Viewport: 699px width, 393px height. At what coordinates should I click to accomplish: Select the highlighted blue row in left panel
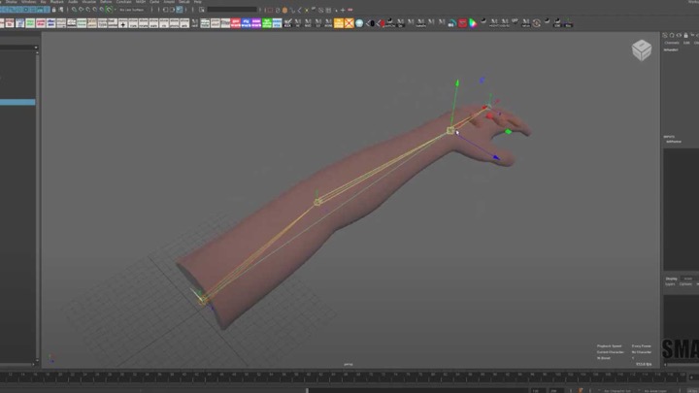click(x=17, y=102)
